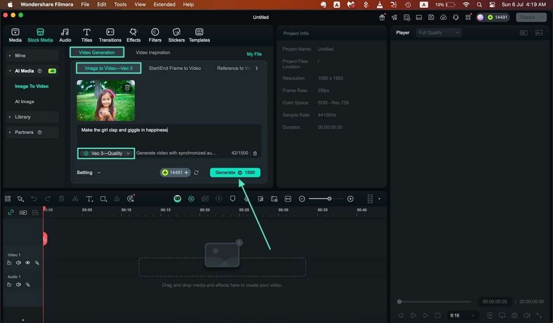Hide the Video 1 track
553x323 pixels.
point(28,263)
